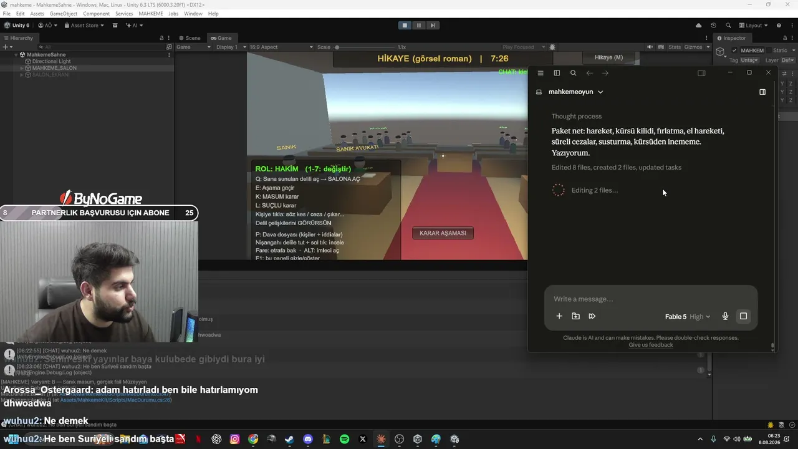
Task: Open the Claude app hamburger menu
Action: click(x=541, y=73)
